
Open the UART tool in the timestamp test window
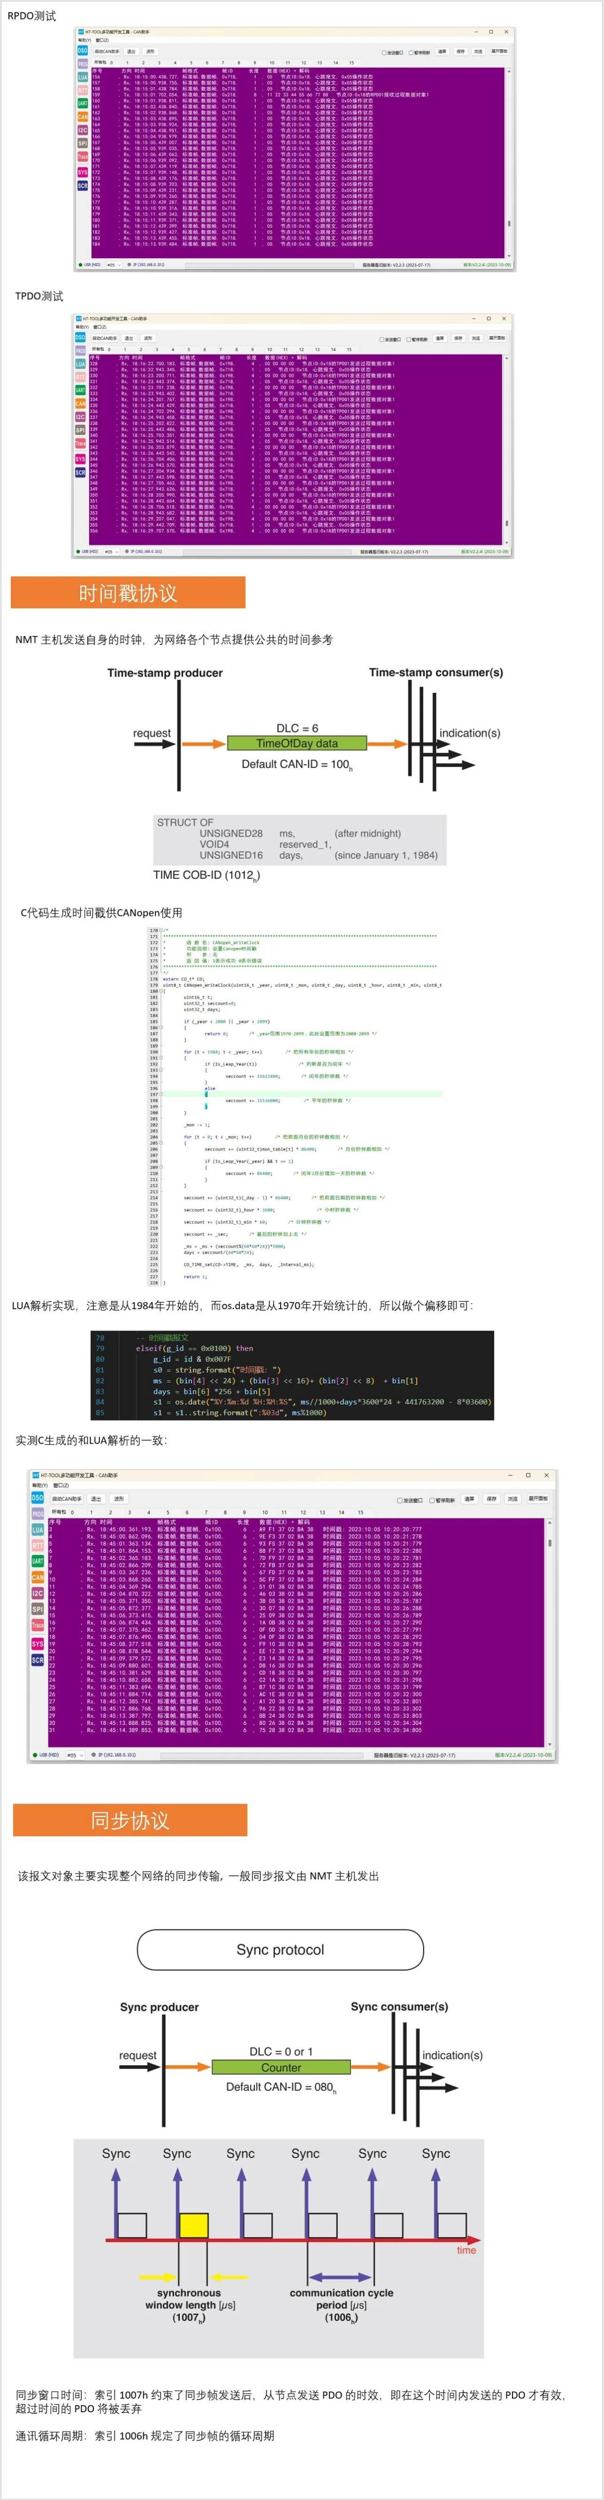[37, 1561]
